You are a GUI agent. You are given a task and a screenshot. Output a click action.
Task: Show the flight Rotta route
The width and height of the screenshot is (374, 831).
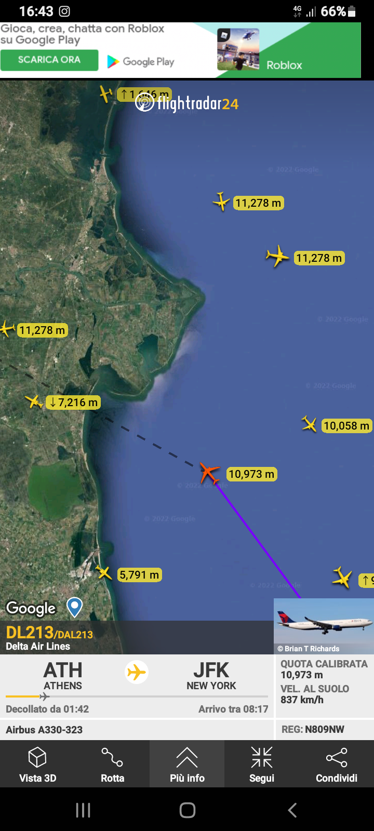112,763
